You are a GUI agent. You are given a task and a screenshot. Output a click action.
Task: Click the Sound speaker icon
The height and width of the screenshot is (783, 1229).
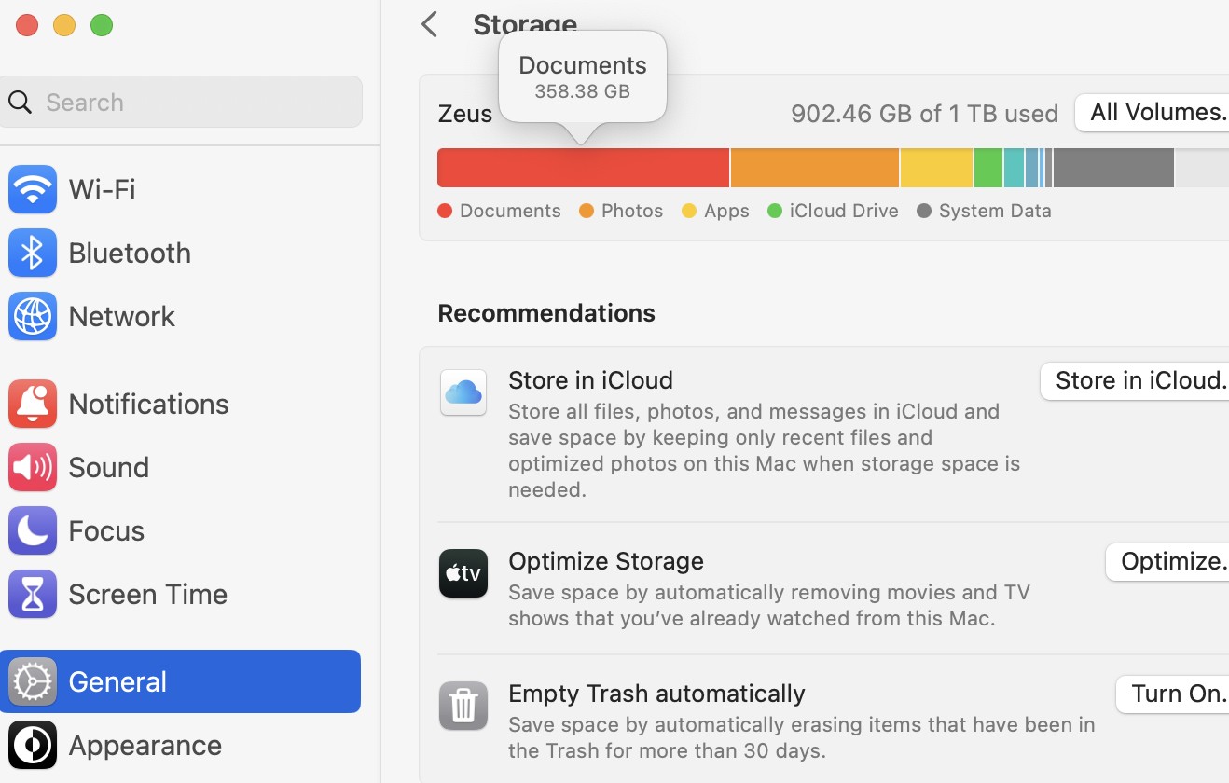(33, 467)
